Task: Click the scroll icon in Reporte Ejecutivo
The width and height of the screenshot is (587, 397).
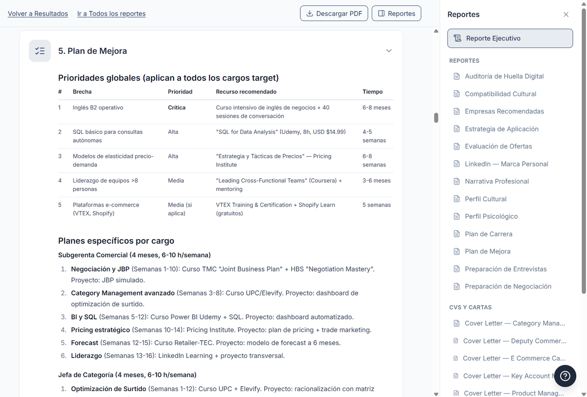Action: click(457, 38)
